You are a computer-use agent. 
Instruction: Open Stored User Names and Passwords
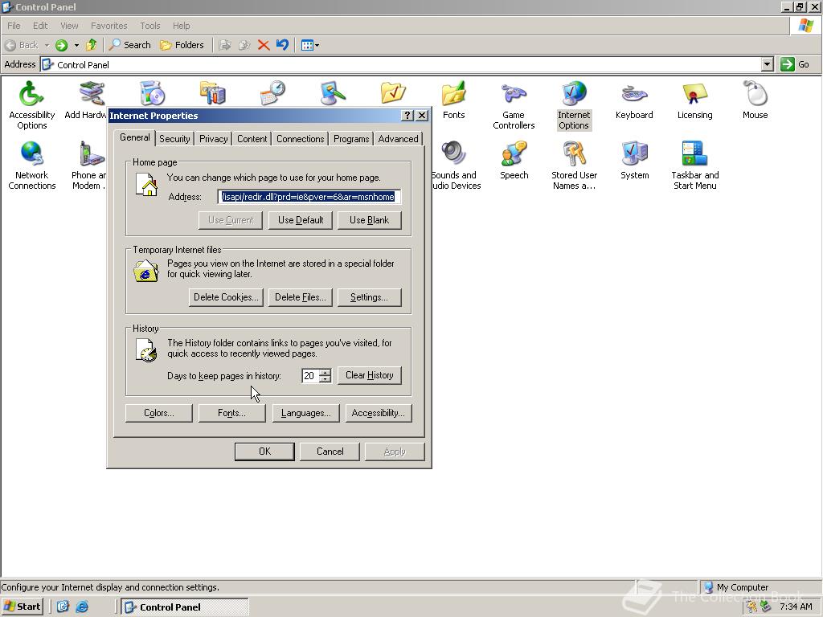pos(574,165)
